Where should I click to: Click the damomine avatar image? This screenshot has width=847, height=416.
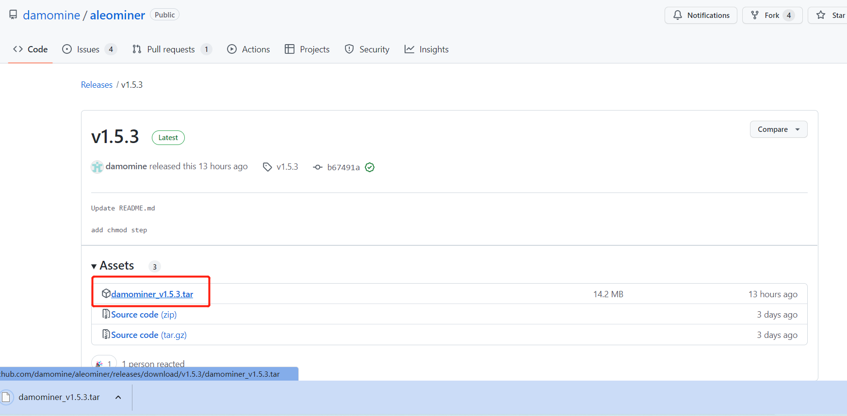97,167
